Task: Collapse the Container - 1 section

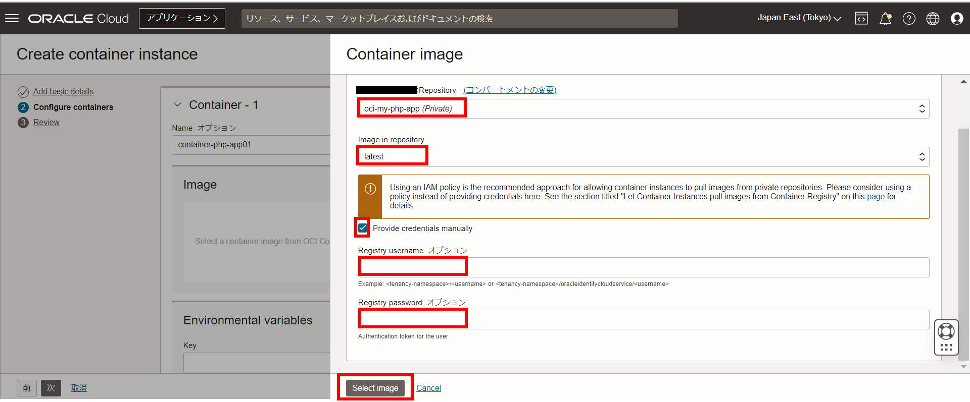Action: pos(177,105)
